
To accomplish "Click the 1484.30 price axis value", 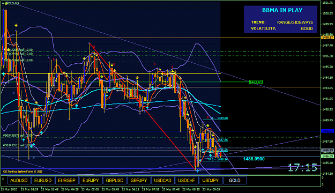I will tap(327, 174).
